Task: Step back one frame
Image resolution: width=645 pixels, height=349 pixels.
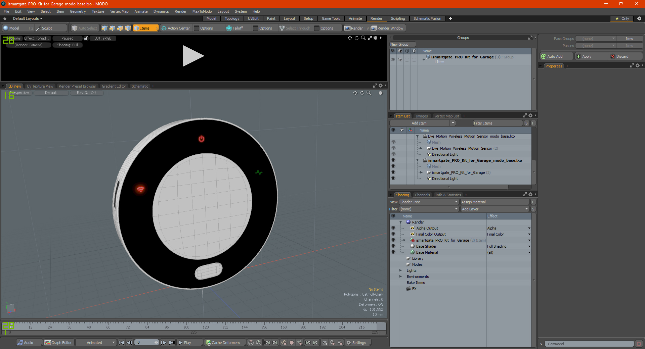Action: pos(129,343)
